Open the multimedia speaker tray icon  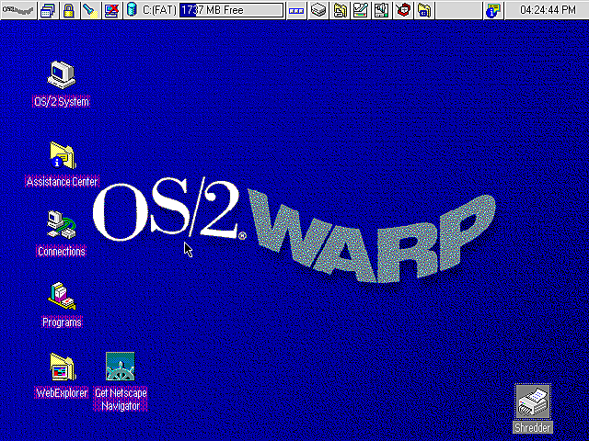(x=382, y=10)
